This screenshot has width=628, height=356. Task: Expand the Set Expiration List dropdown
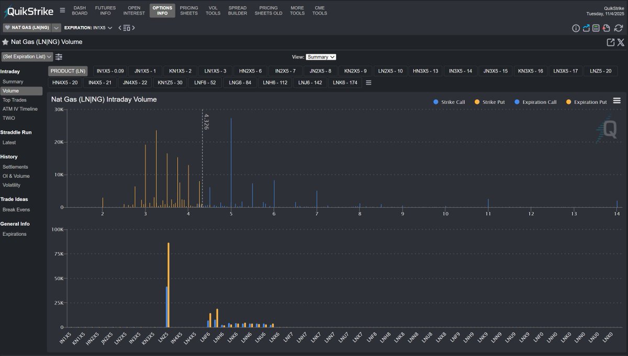27,56
